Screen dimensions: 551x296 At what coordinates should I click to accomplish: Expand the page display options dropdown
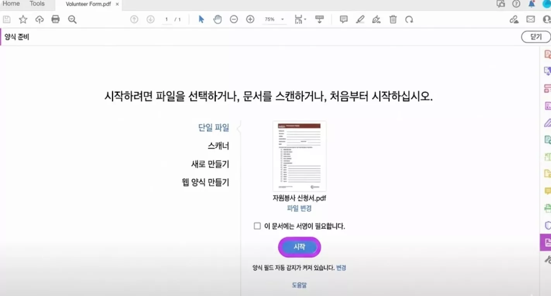pyautogui.click(x=300, y=19)
